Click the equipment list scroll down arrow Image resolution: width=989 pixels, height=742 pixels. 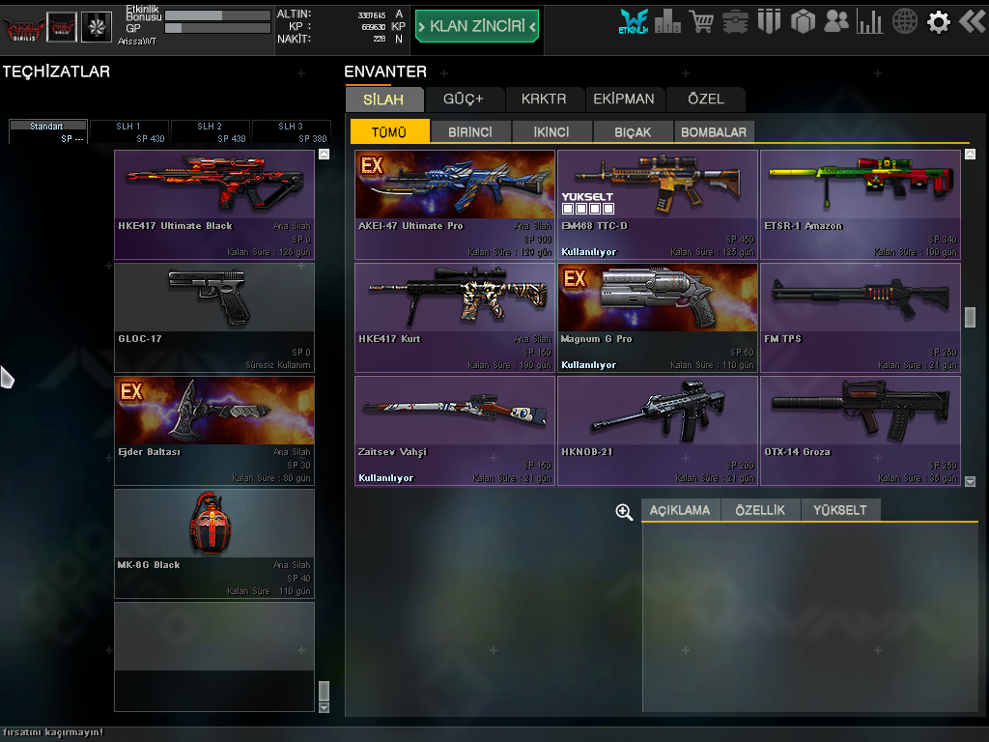point(325,708)
